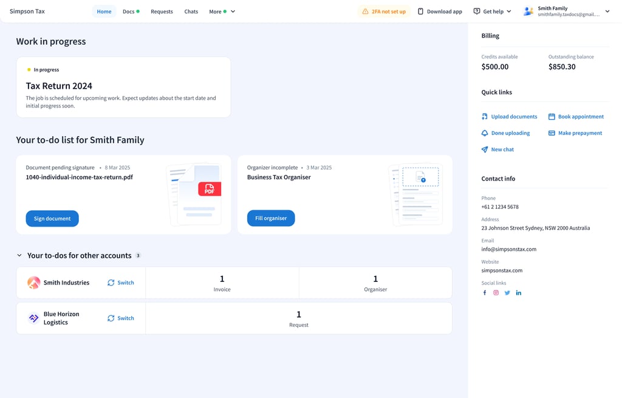Screen dimensions: 622x398
Task: Open the Smith Family account dropdown
Action: (x=567, y=12)
